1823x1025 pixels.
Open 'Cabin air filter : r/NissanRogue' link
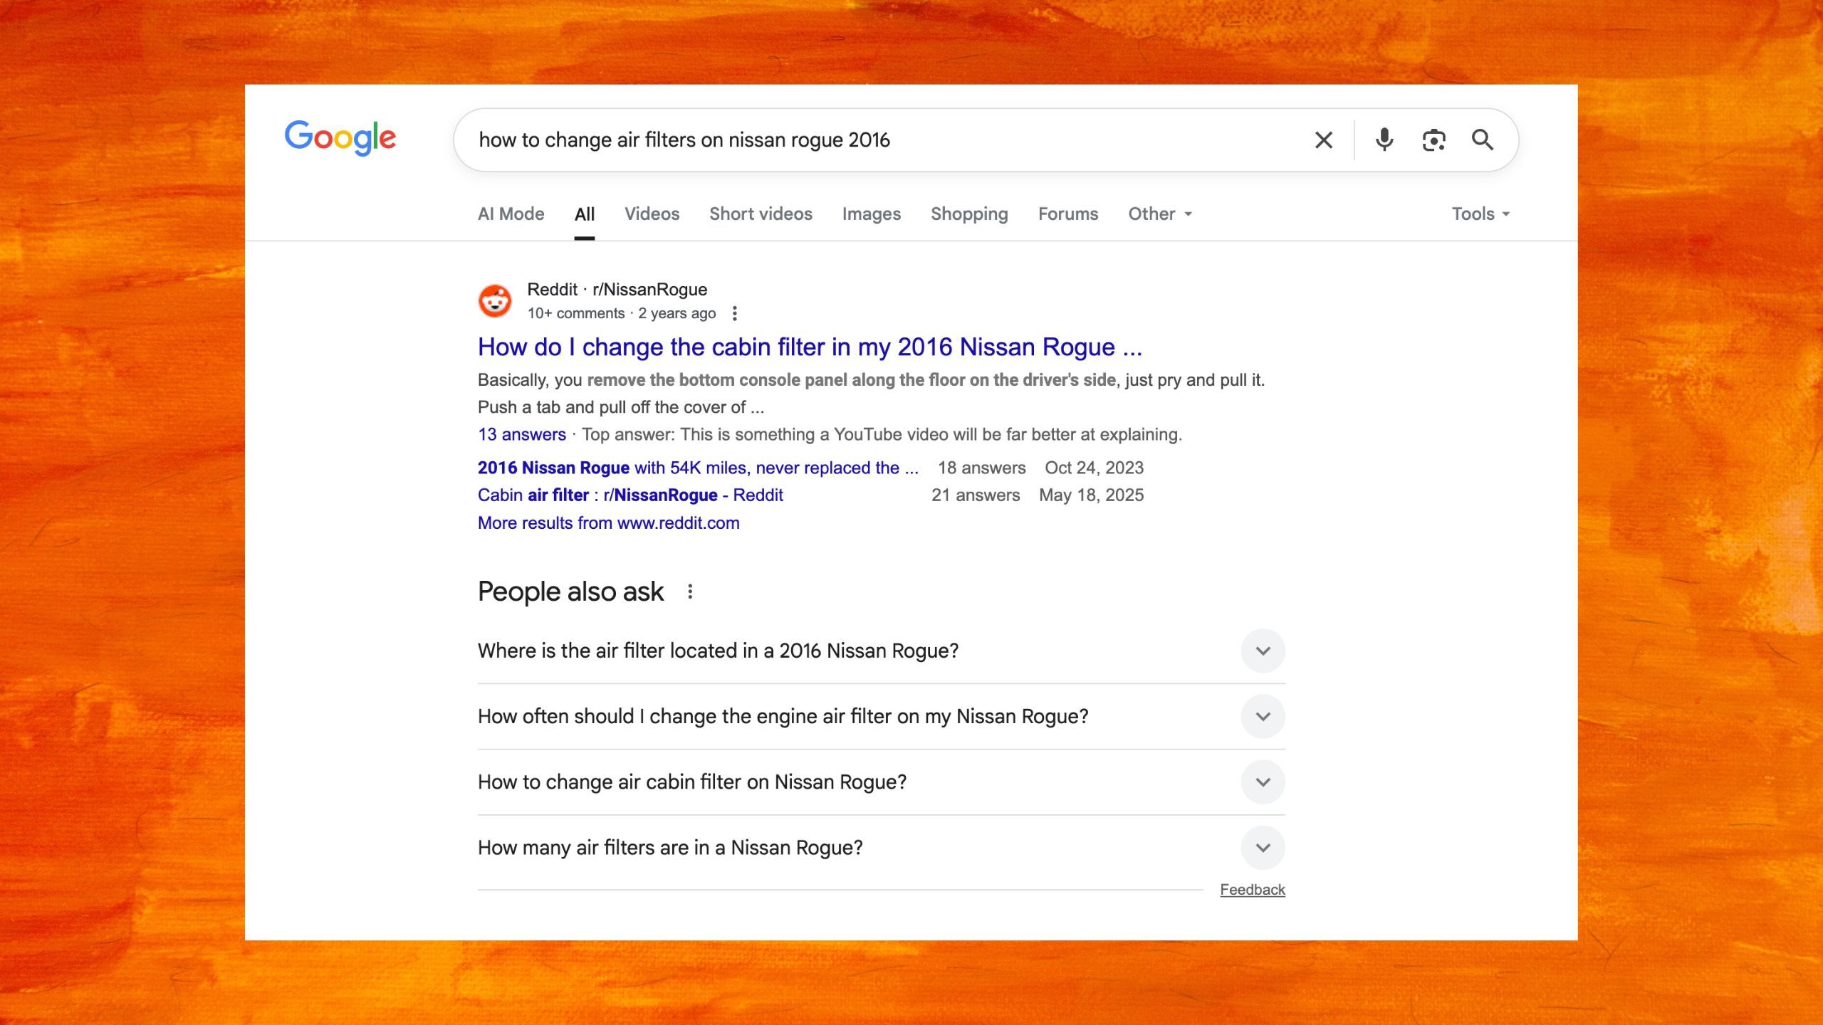(630, 495)
